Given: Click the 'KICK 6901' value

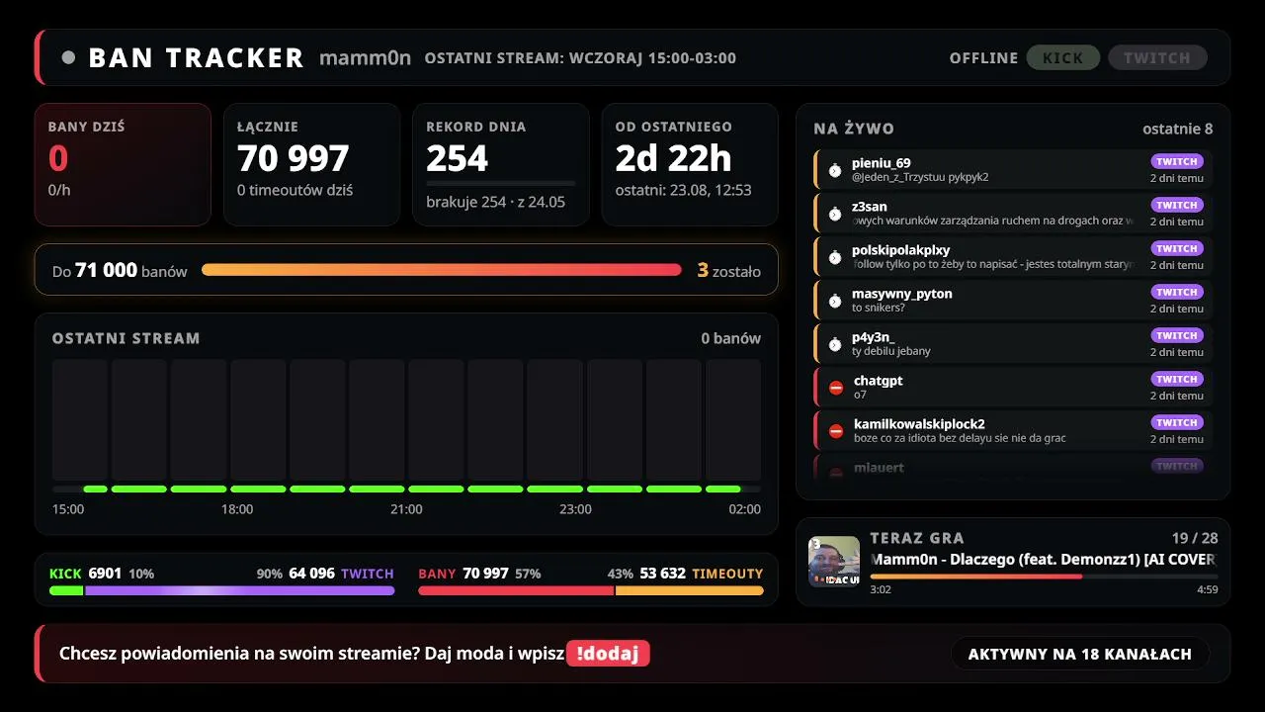Looking at the screenshot, I should [85, 574].
